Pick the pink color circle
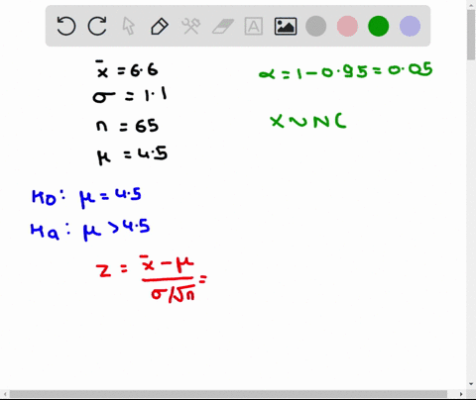 [x=347, y=26]
